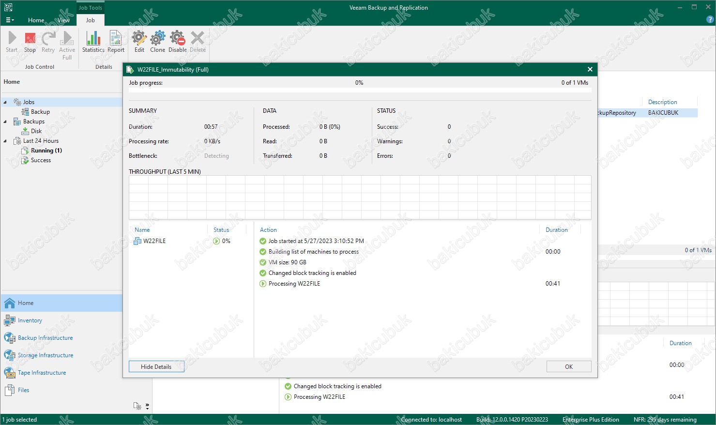This screenshot has width=716, height=425.
Task: Disable the selected job
Action: (x=177, y=42)
